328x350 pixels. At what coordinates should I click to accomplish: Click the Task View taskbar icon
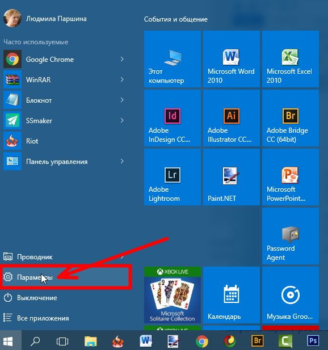click(x=62, y=341)
